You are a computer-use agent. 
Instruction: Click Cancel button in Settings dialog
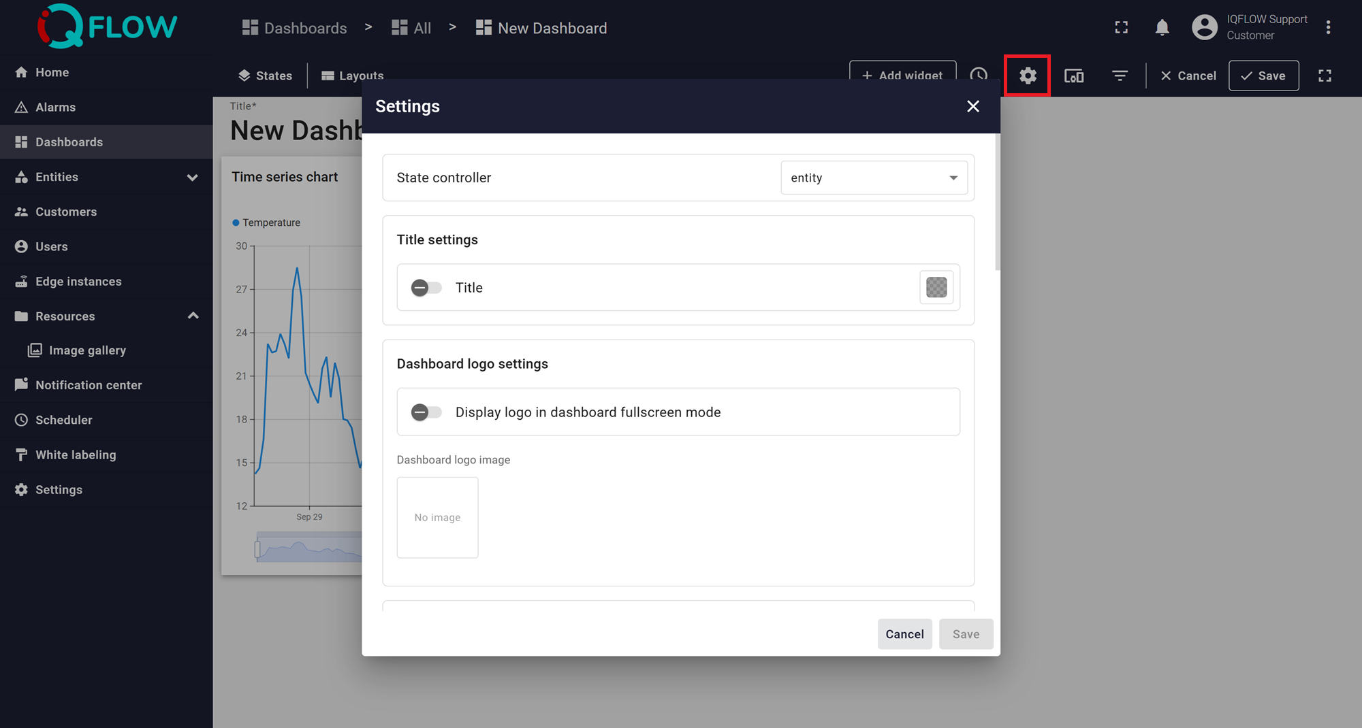coord(904,634)
